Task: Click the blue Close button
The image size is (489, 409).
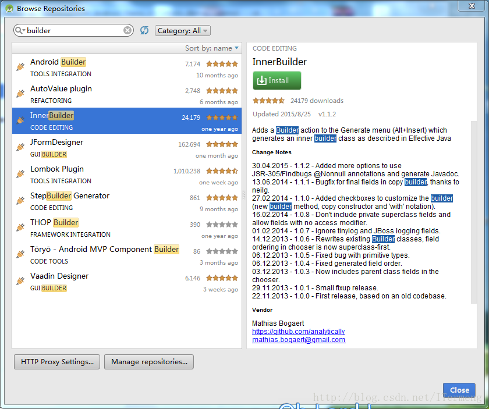Action: [459, 390]
